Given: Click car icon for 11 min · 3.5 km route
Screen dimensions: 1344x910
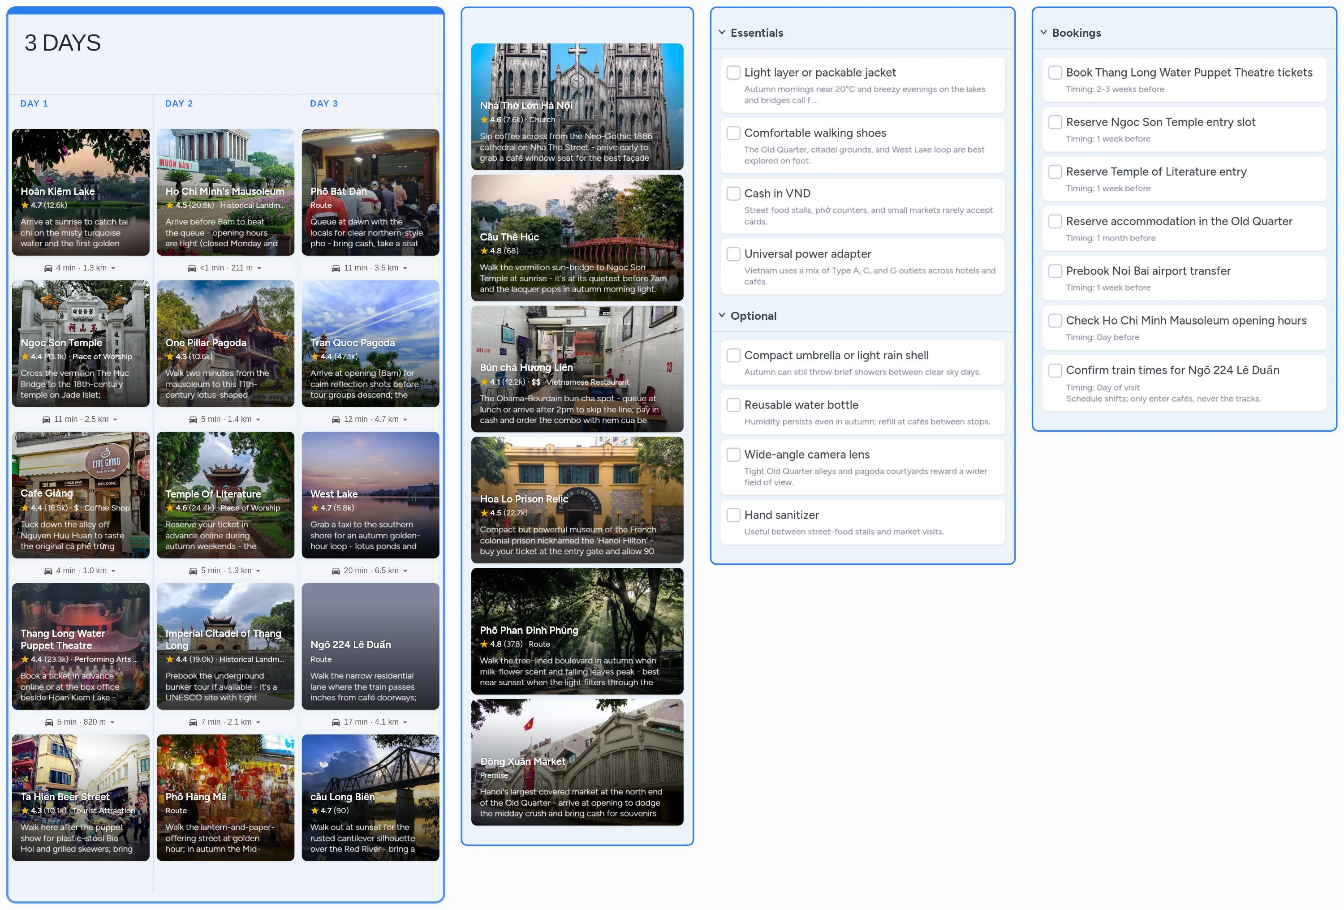Looking at the screenshot, I should pos(336,268).
